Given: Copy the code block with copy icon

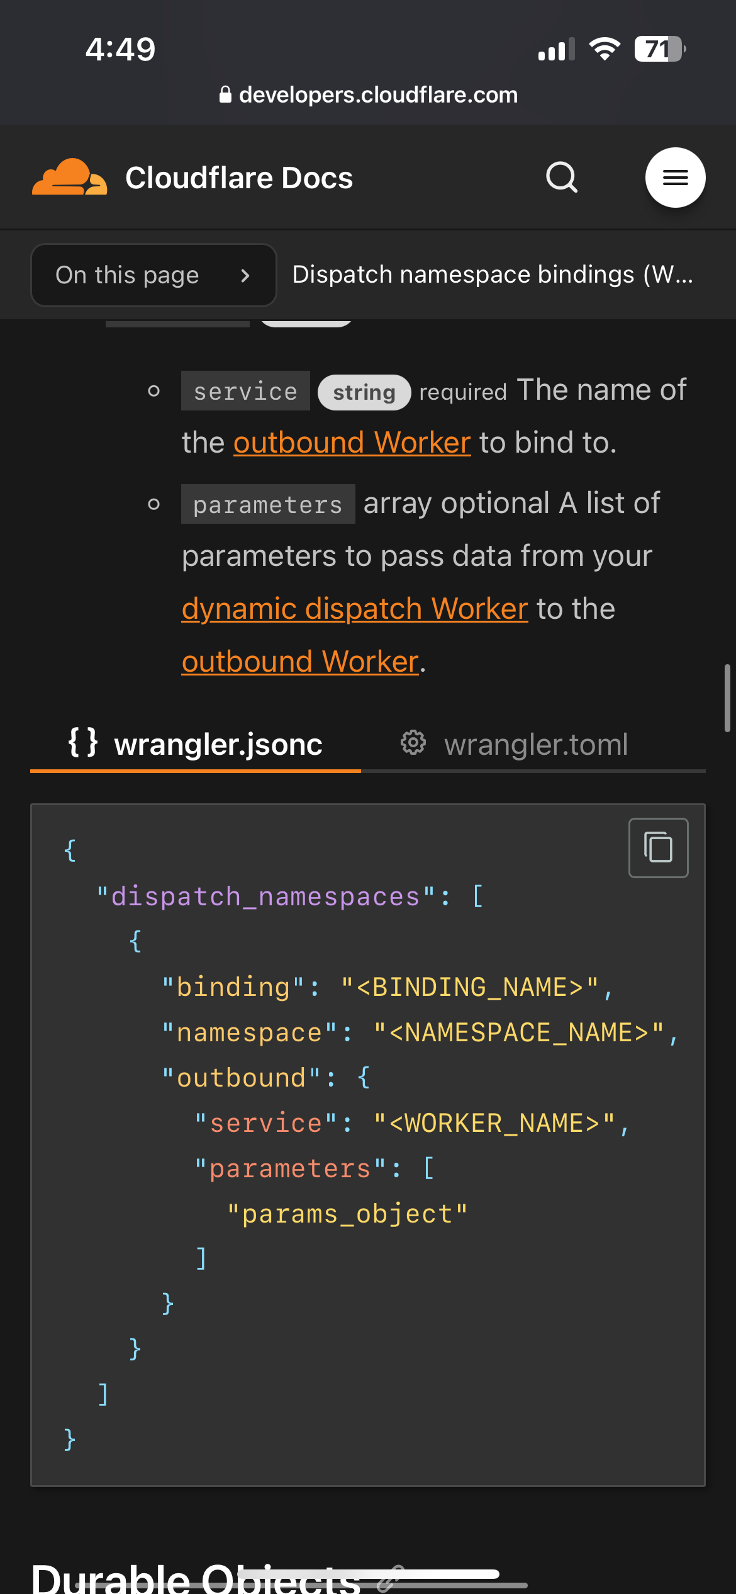Looking at the screenshot, I should pyautogui.click(x=658, y=847).
